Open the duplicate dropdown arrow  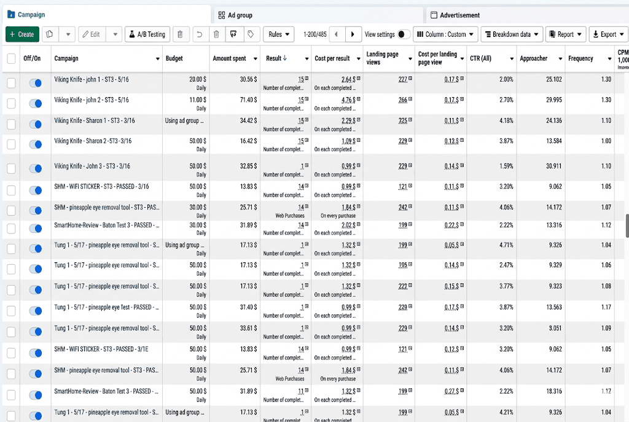(x=68, y=34)
